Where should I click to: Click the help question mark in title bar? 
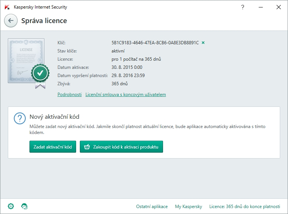(243, 7)
